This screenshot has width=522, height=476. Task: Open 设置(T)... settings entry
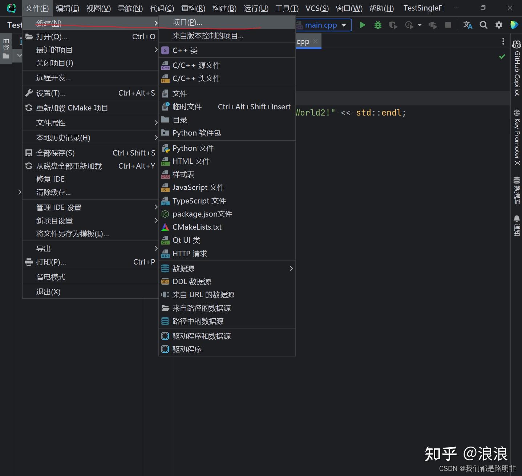point(90,93)
